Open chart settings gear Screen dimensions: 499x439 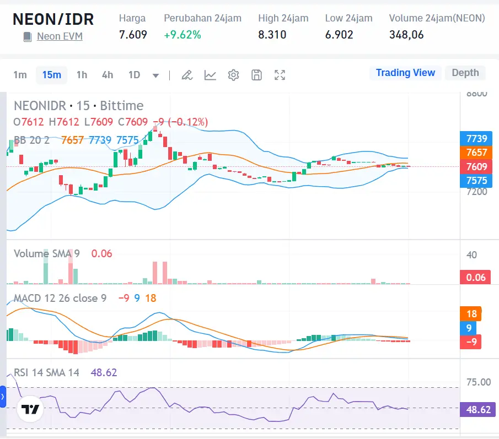click(x=233, y=75)
